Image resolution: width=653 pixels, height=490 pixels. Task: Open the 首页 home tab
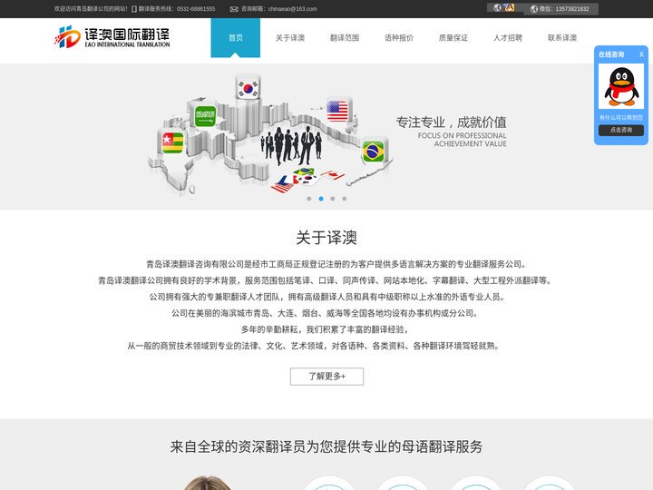click(x=235, y=38)
